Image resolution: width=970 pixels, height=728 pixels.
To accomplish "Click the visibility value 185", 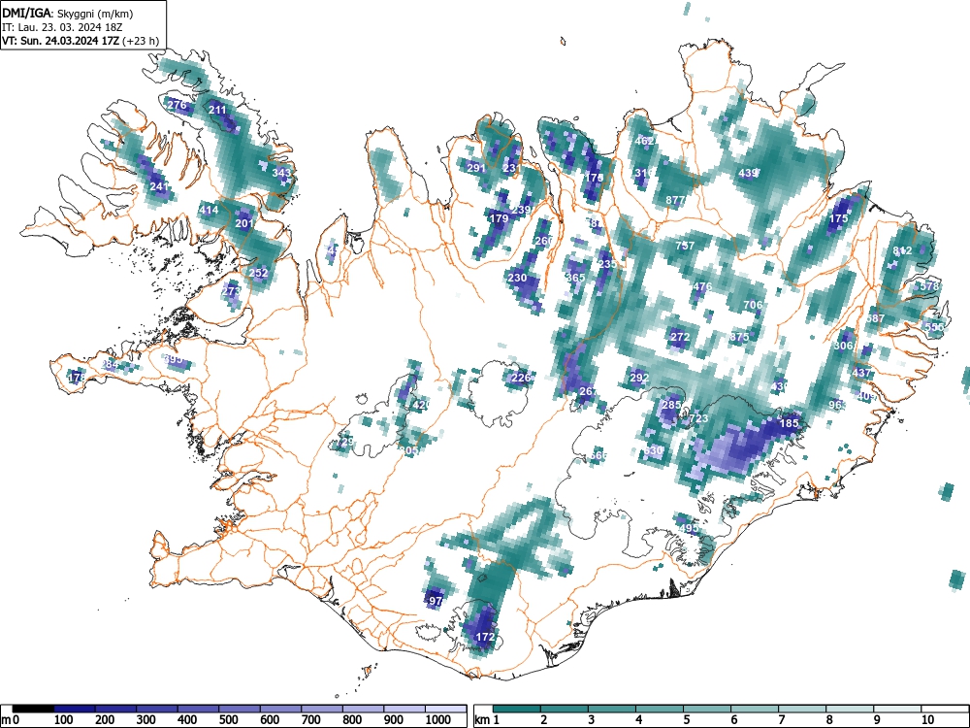I will click(790, 423).
